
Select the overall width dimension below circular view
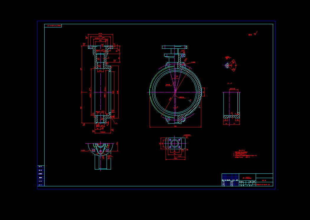[175, 127]
